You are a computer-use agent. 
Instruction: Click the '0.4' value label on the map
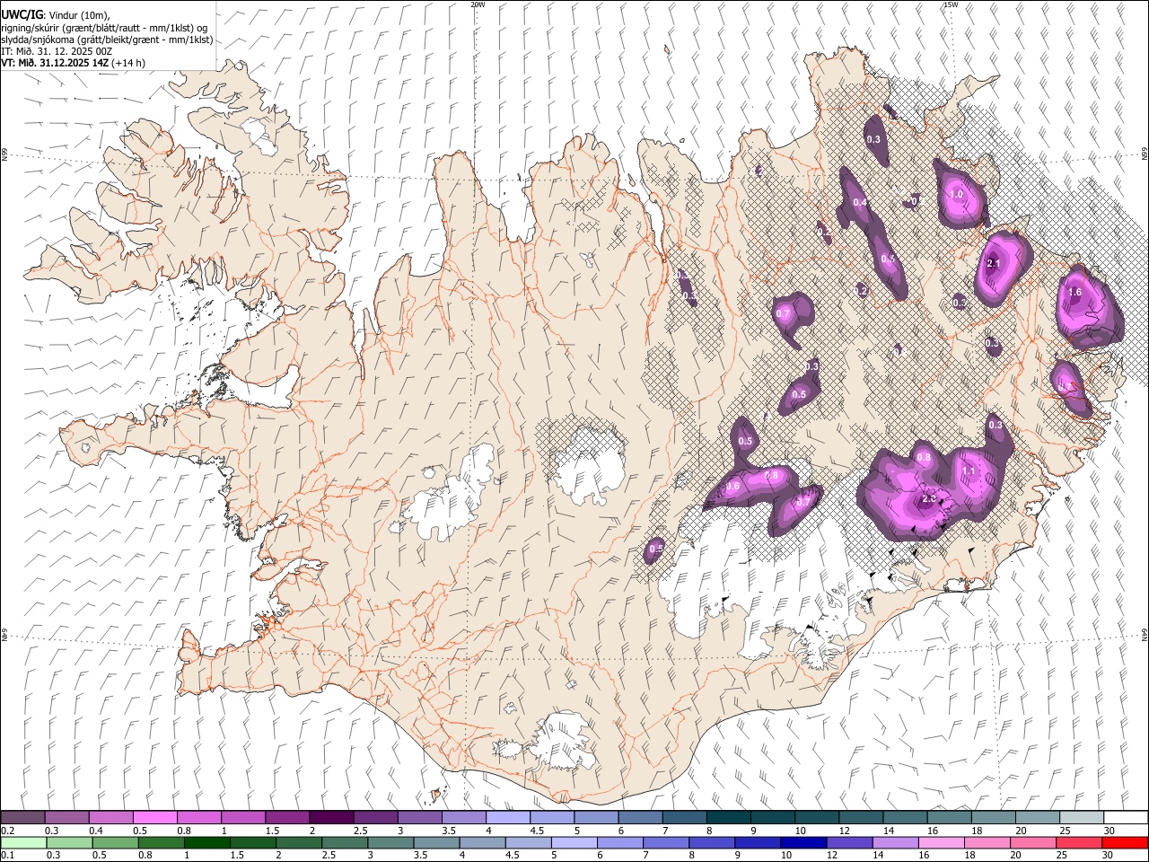(x=860, y=203)
